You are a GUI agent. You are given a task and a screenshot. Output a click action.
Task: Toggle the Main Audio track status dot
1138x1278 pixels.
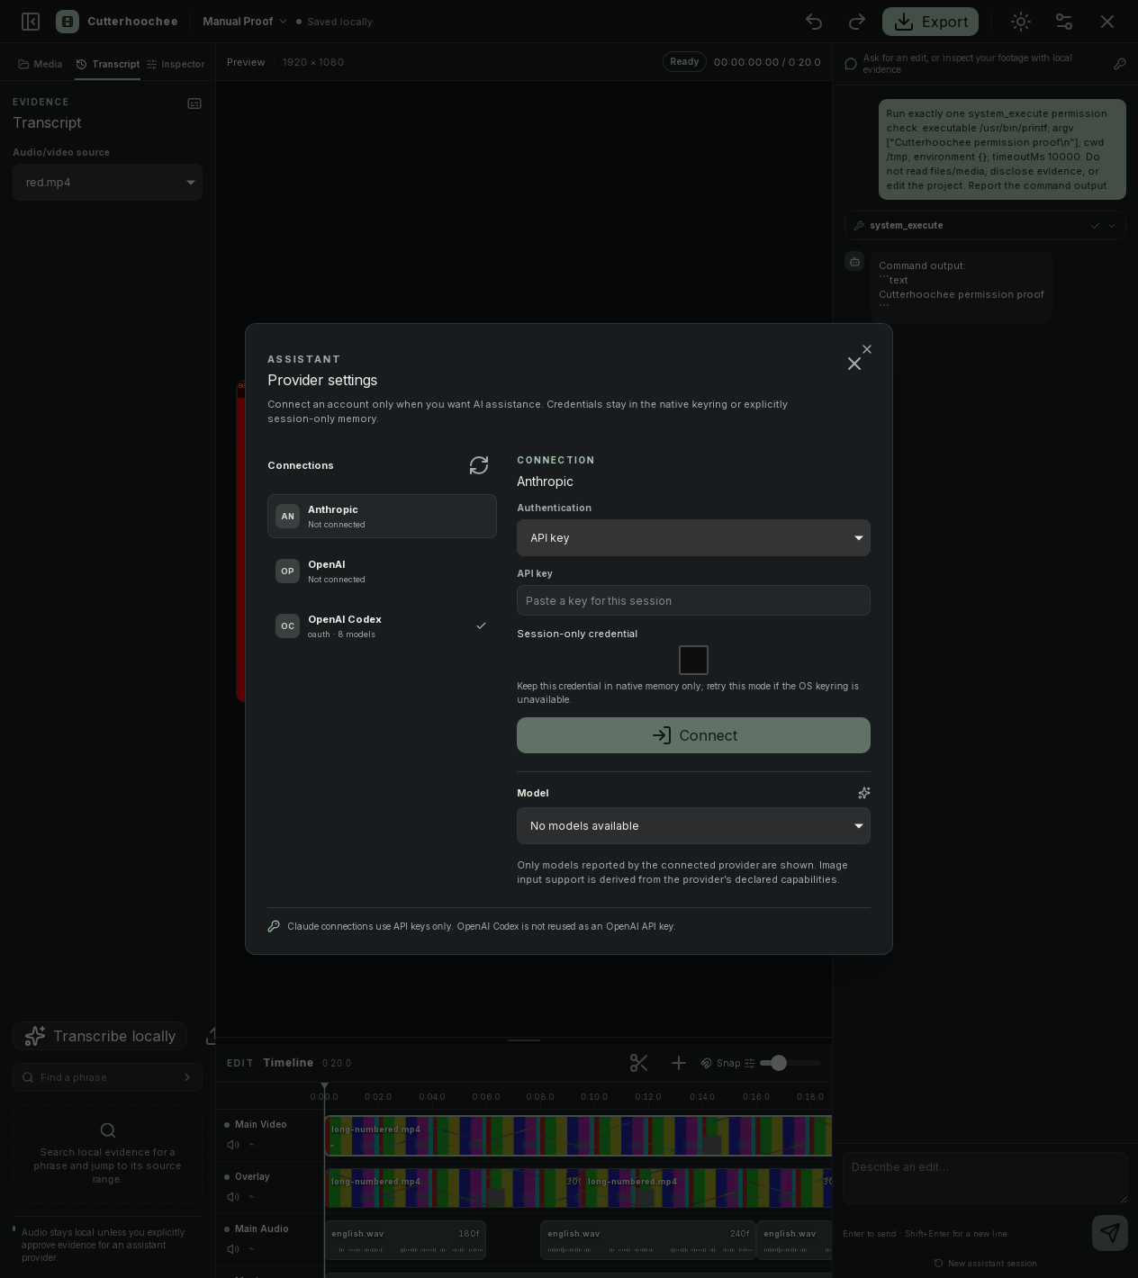point(227,1228)
